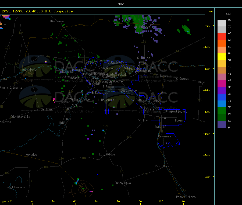
Task: Click the green 30 dBZ legend swatch
Action: click(x=222, y=110)
